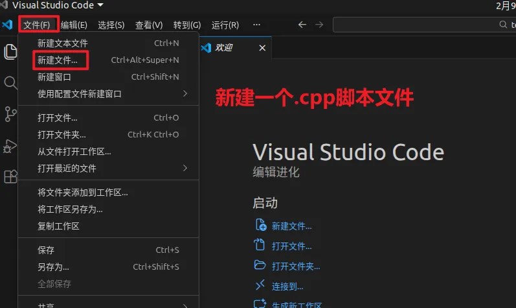Open the 运行(R) menu
The image size is (516, 308).
(225, 25)
